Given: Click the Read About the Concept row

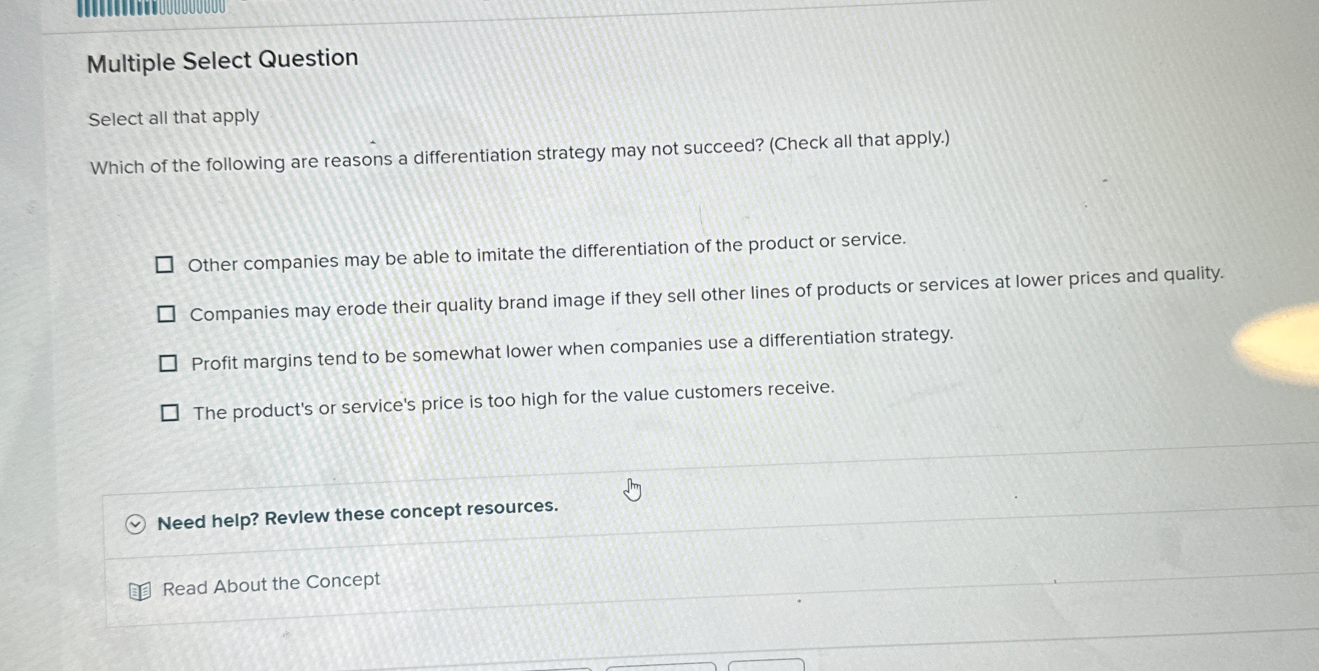Looking at the screenshot, I should pos(271,585).
